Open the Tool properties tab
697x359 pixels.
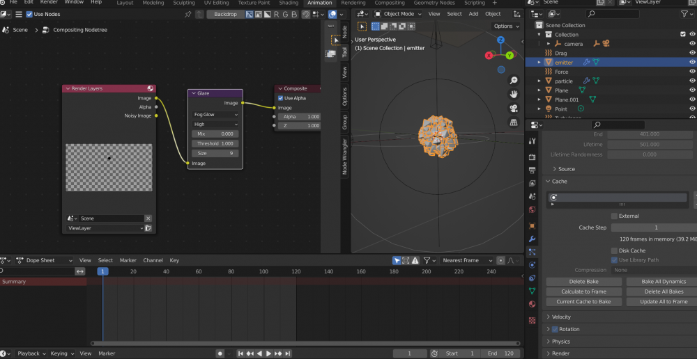(532, 141)
